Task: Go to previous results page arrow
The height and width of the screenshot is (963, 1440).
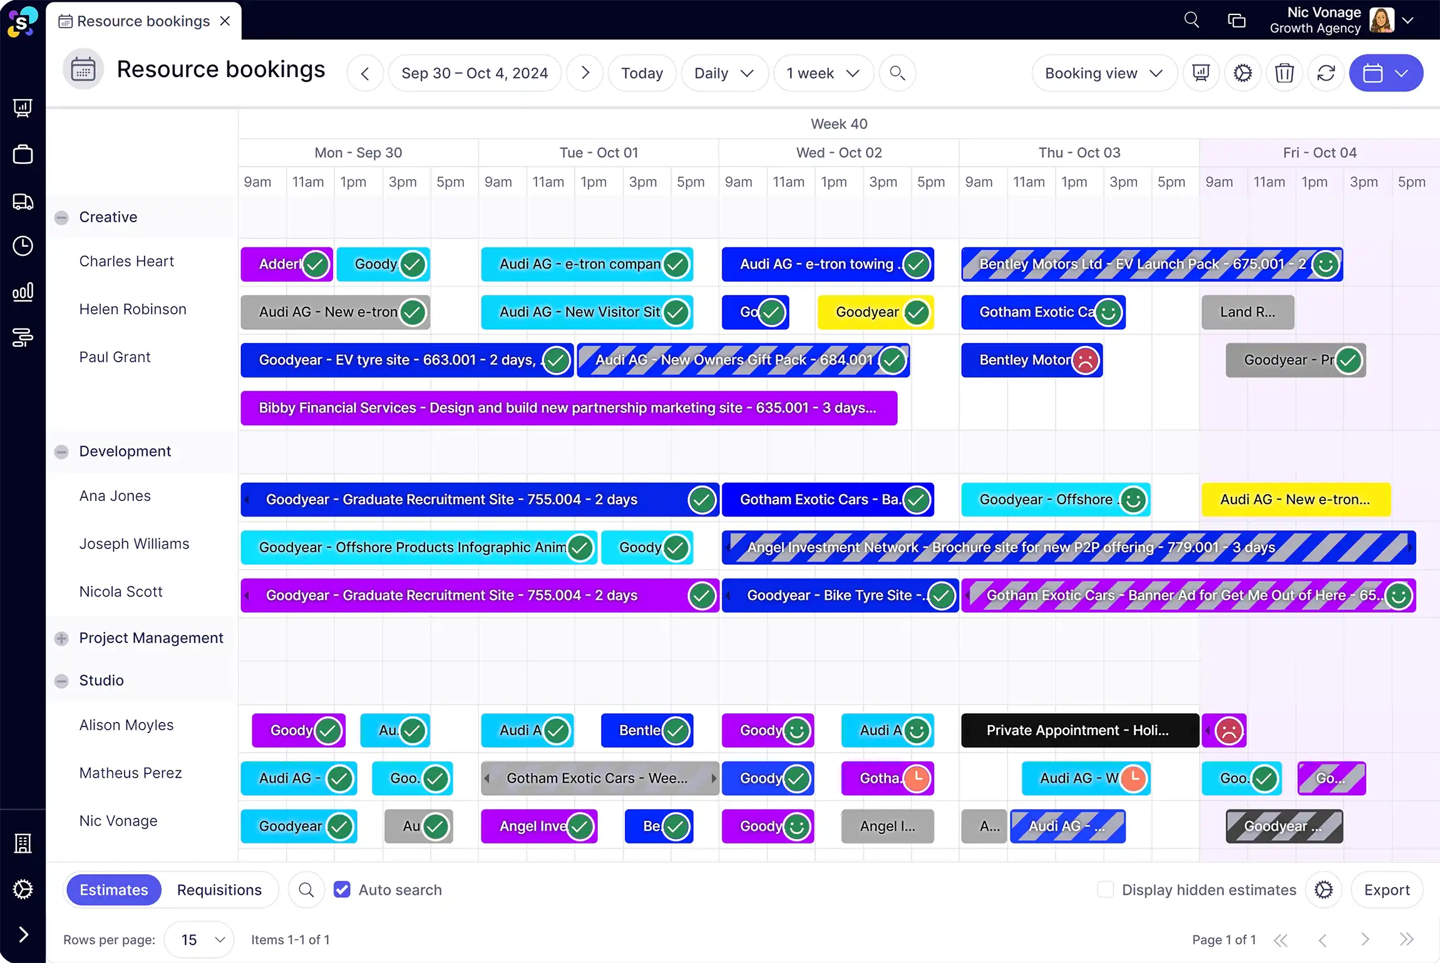Action: click(1323, 940)
